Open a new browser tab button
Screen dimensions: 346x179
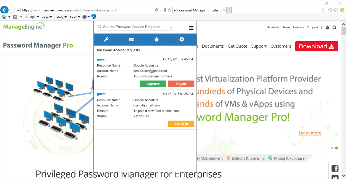click(x=229, y=10)
